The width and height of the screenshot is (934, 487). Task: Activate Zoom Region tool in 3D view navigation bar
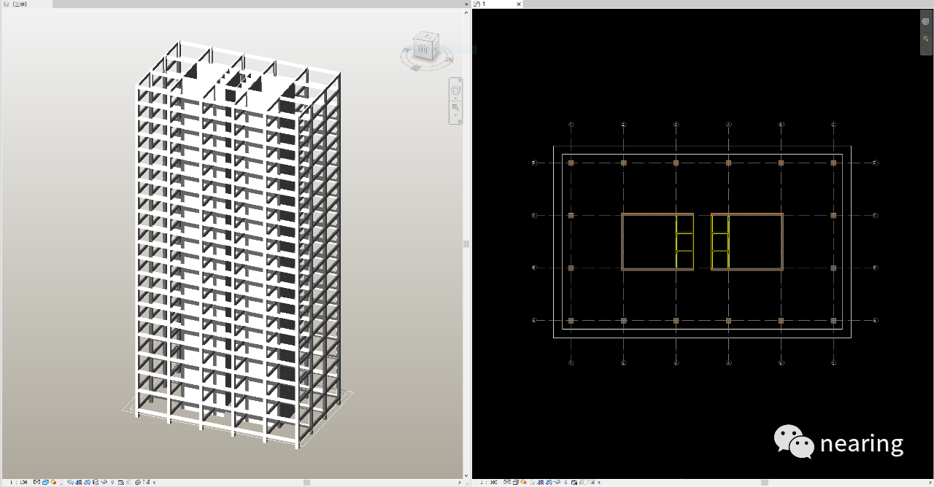click(455, 108)
